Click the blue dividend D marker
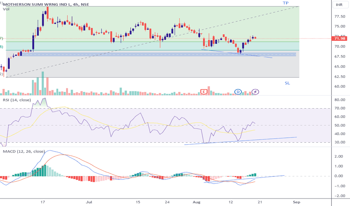 [238, 92]
